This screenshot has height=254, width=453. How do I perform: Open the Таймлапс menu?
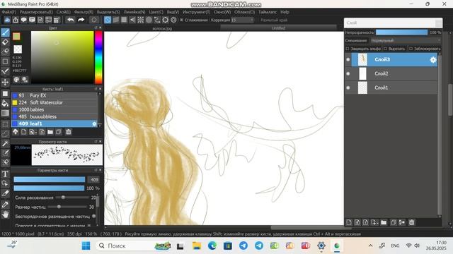[x=268, y=12]
